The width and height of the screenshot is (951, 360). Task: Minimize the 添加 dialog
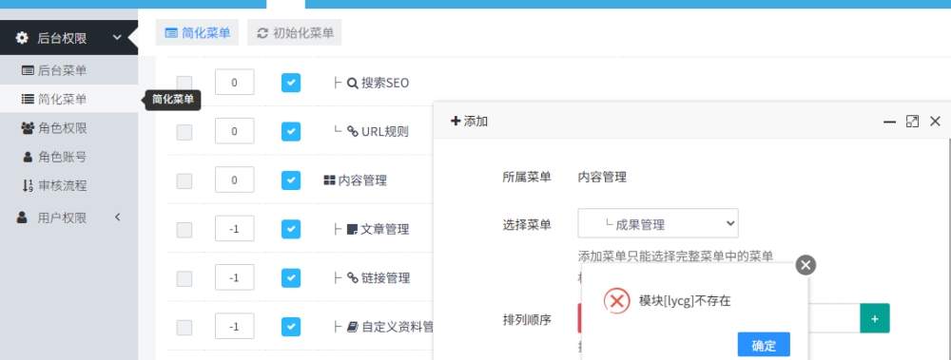pos(889,122)
